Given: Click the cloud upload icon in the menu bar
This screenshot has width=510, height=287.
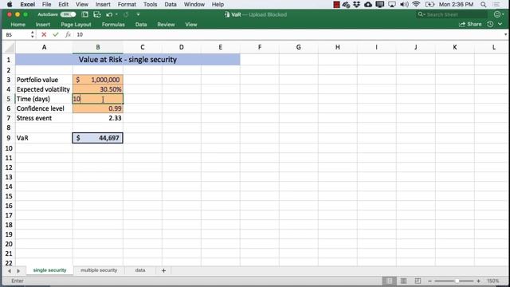Looking at the screenshot, I should coord(368,4).
